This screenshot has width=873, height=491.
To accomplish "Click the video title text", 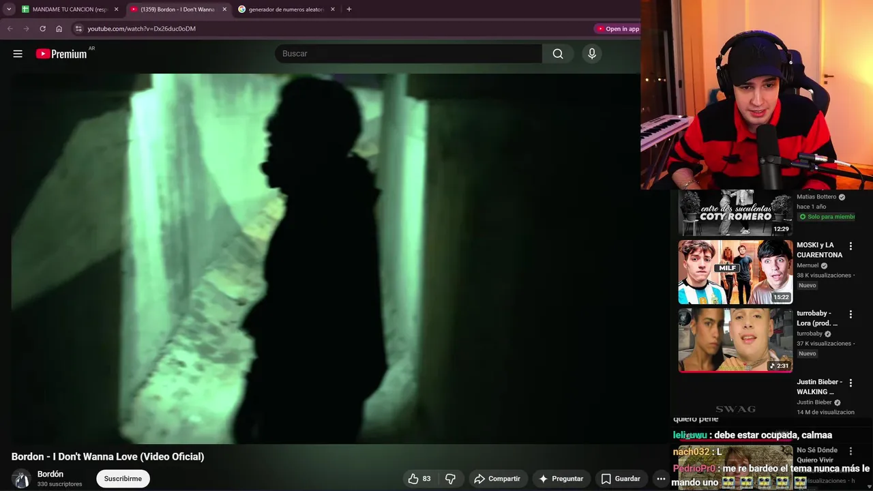I will tap(108, 457).
